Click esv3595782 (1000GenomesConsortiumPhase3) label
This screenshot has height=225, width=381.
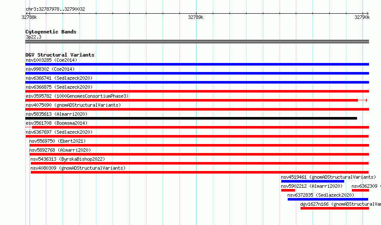[77, 96]
